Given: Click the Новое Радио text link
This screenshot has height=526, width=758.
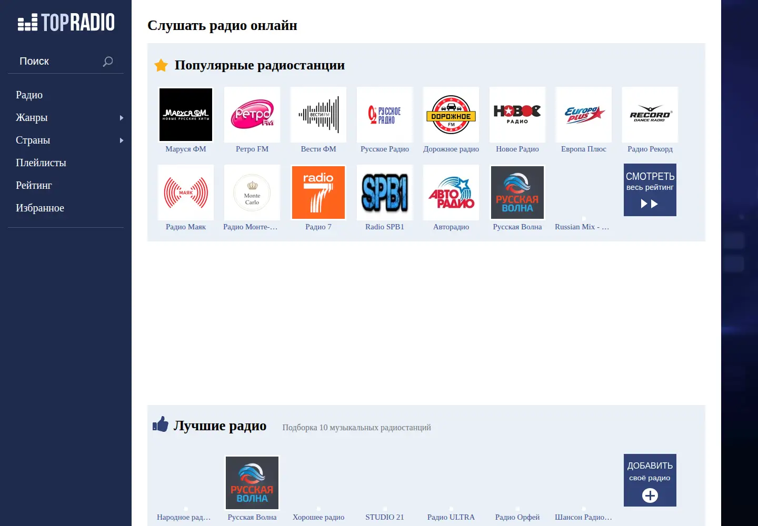Looking at the screenshot, I should [x=517, y=149].
